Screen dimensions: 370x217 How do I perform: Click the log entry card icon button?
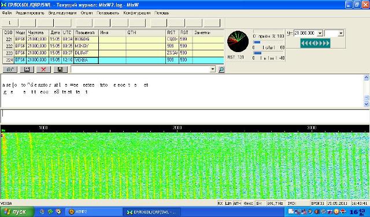pos(27,69)
